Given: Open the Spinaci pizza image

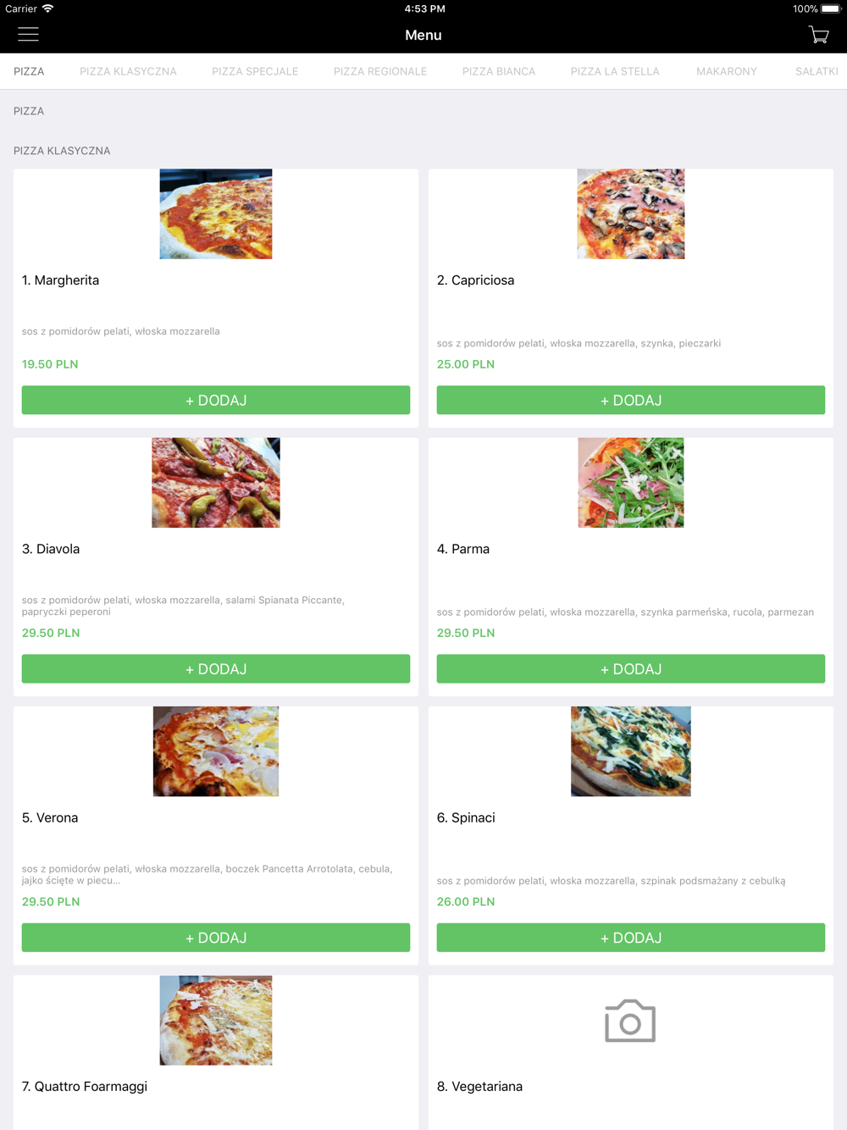Looking at the screenshot, I should [631, 751].
